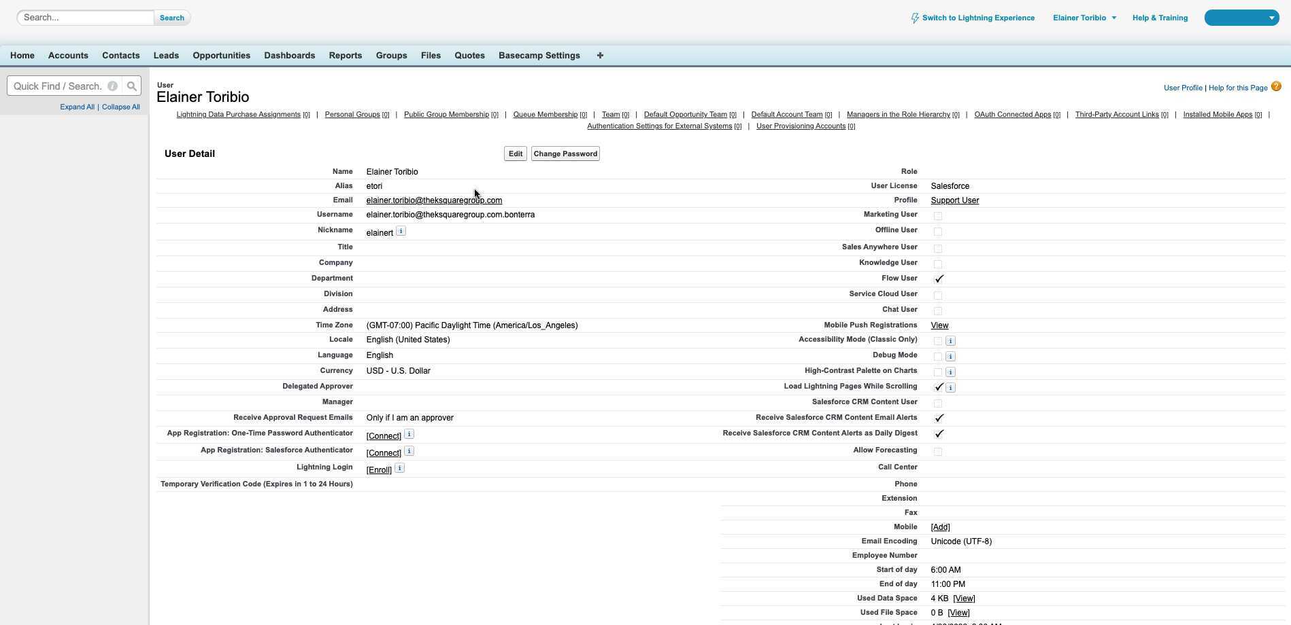Toggle the Flow User checkbox
The height and width of the screenshot is (625, 1291).
[x=939, y=279]
